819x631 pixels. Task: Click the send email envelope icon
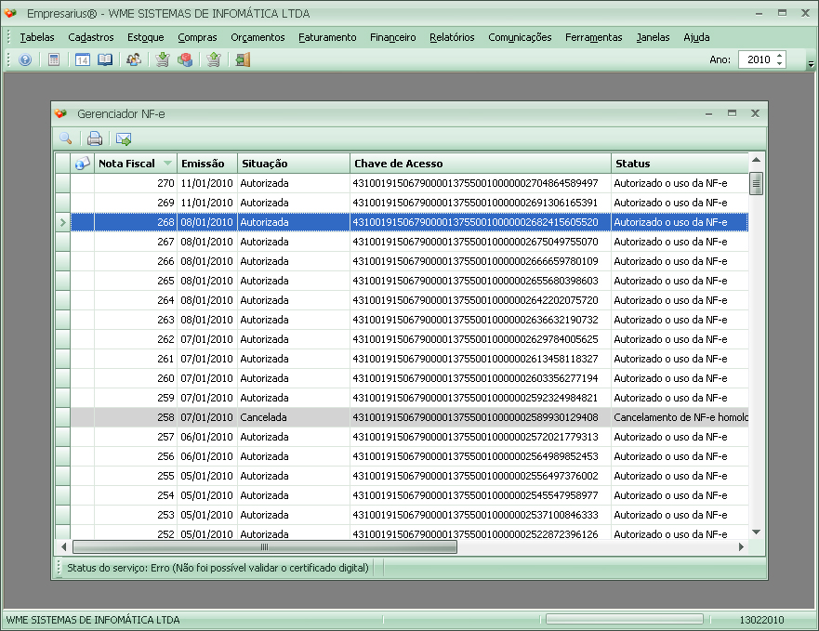coord(123,138)
